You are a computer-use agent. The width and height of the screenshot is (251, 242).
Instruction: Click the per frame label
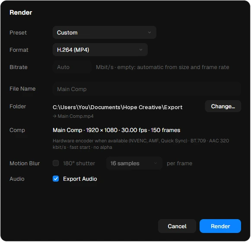pyautogui.click(x=179, y=163)
